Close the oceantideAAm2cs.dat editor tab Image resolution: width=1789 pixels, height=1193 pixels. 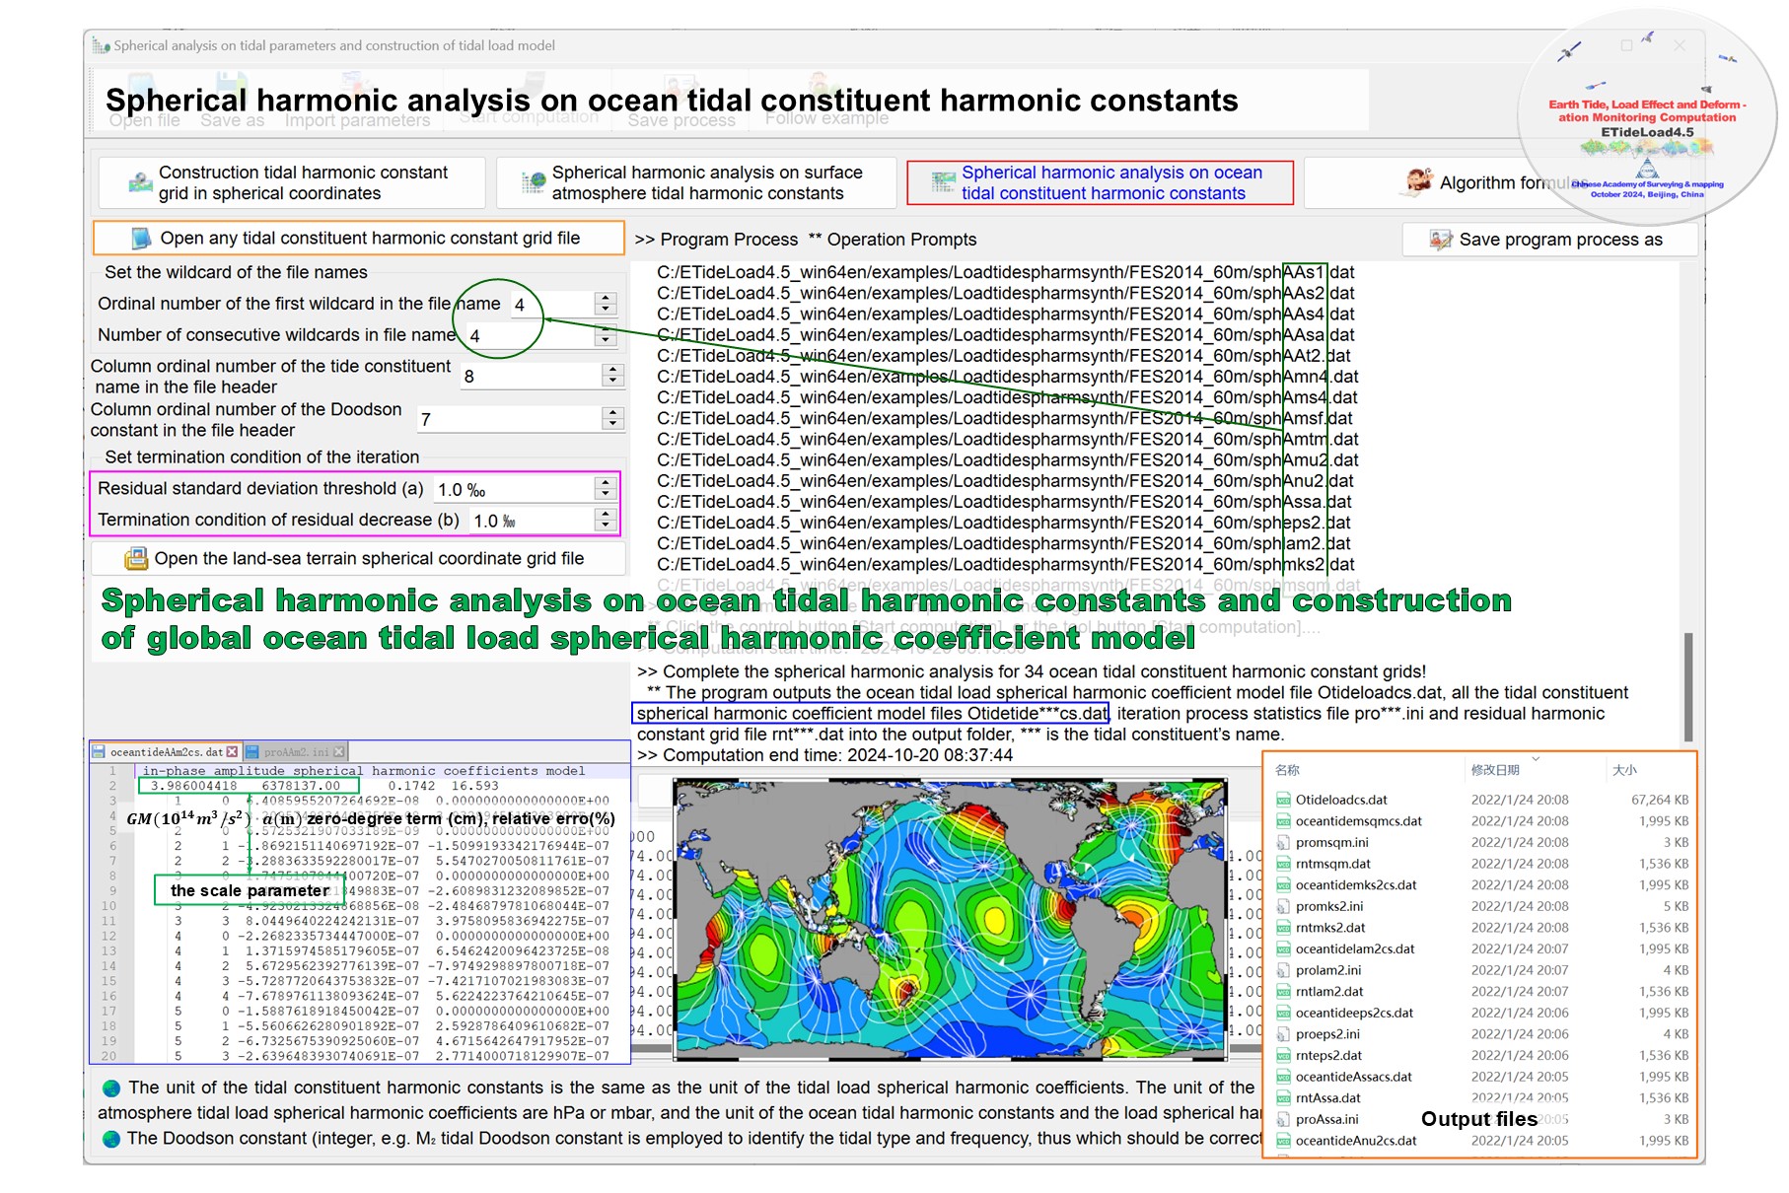[233, 752]
